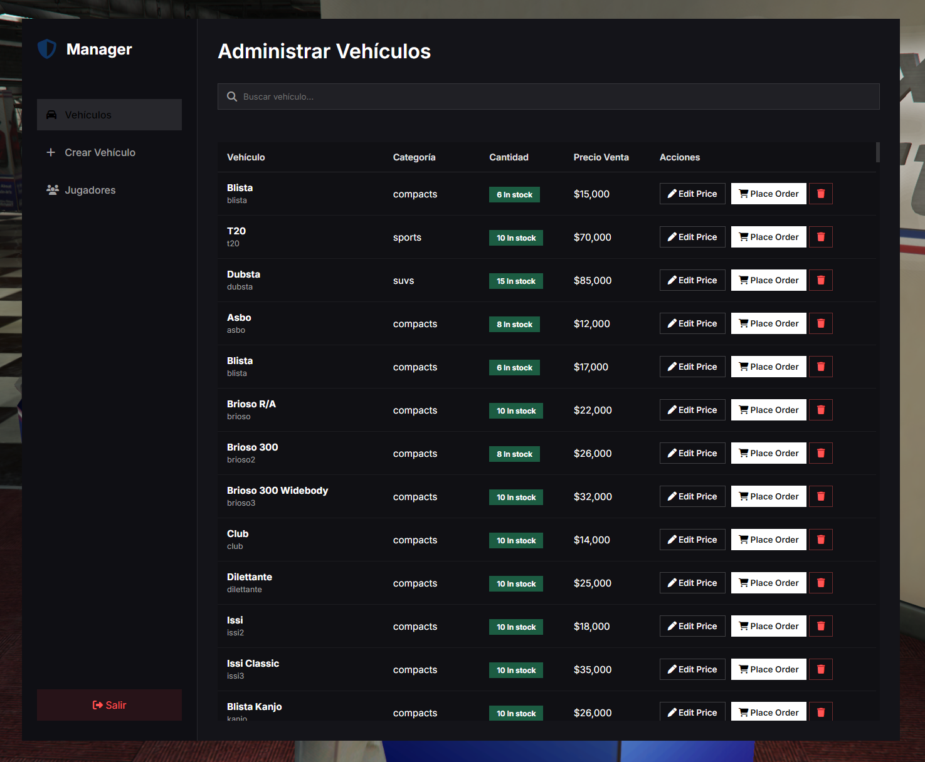Place order for Issi Classic
Screen dimensions: 925x762
[x=769, y=669]
